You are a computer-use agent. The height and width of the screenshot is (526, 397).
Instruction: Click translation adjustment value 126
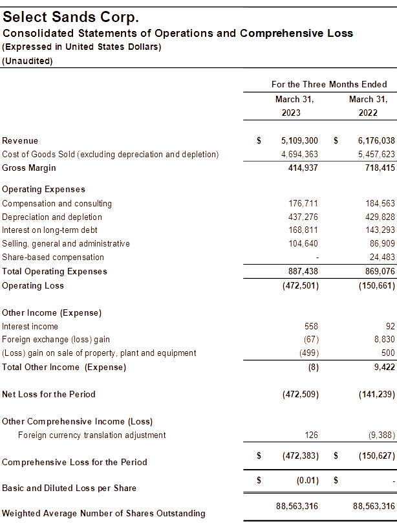(x=311, y=435)
